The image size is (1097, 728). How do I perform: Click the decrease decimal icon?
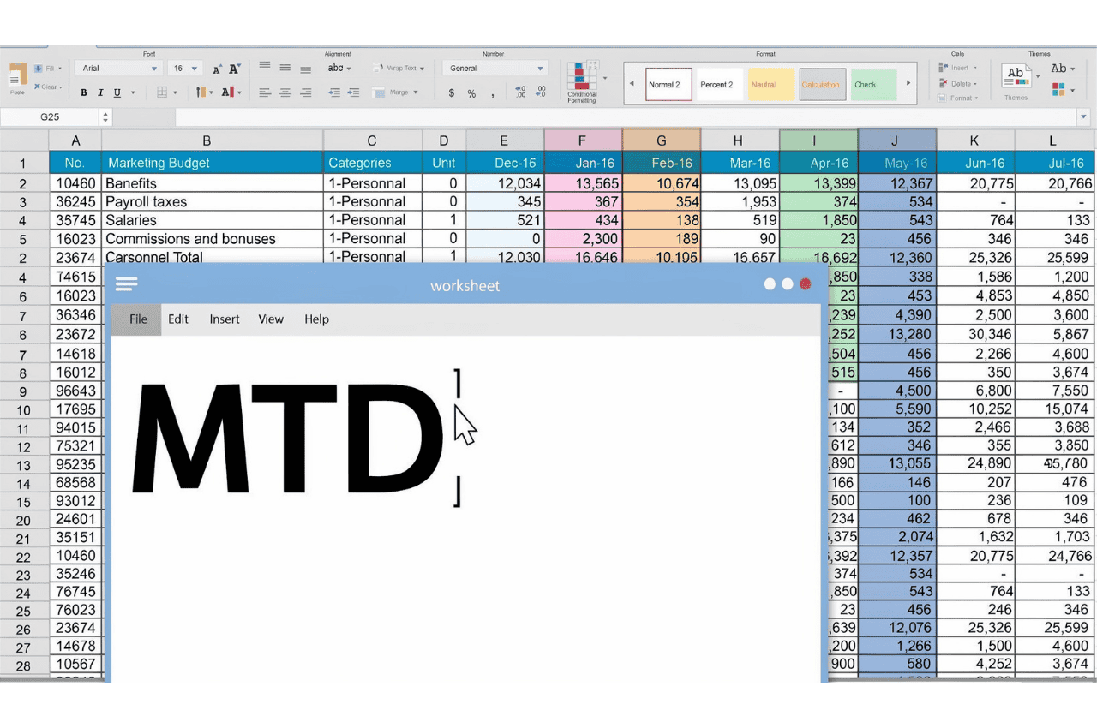540,92
